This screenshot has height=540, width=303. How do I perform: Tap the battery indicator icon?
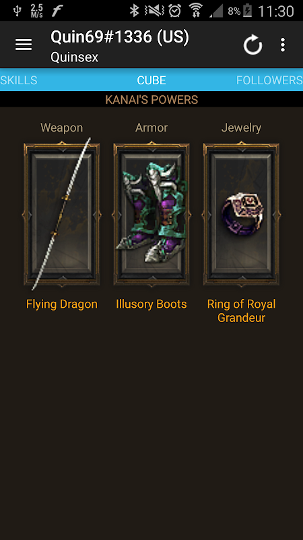click(247, 11)
